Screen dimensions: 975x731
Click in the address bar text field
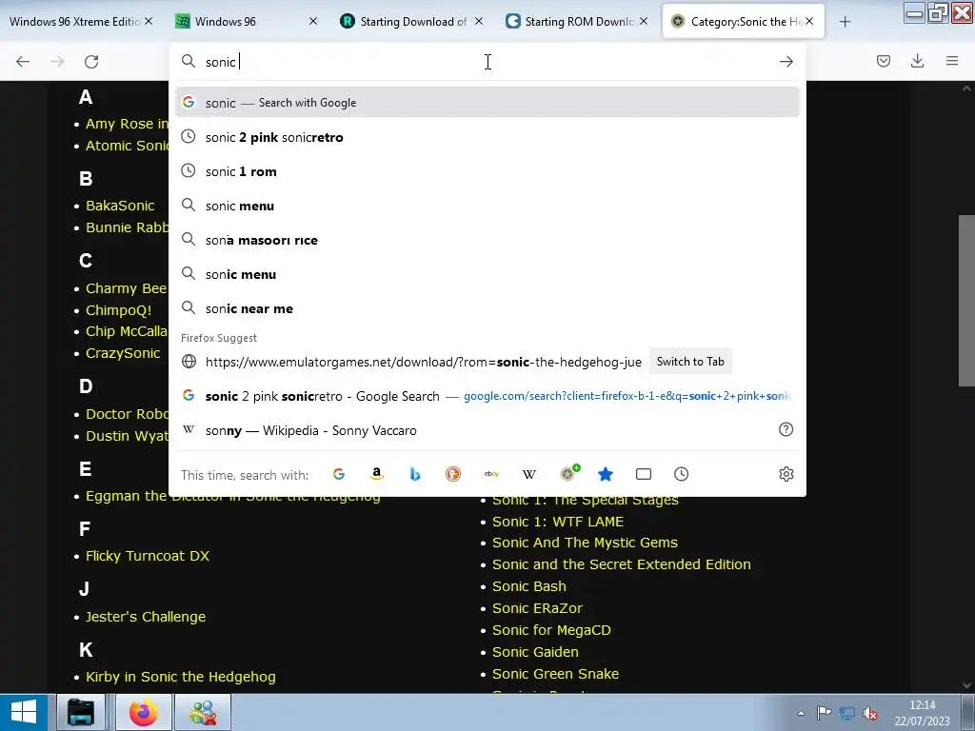coord(487,62)
